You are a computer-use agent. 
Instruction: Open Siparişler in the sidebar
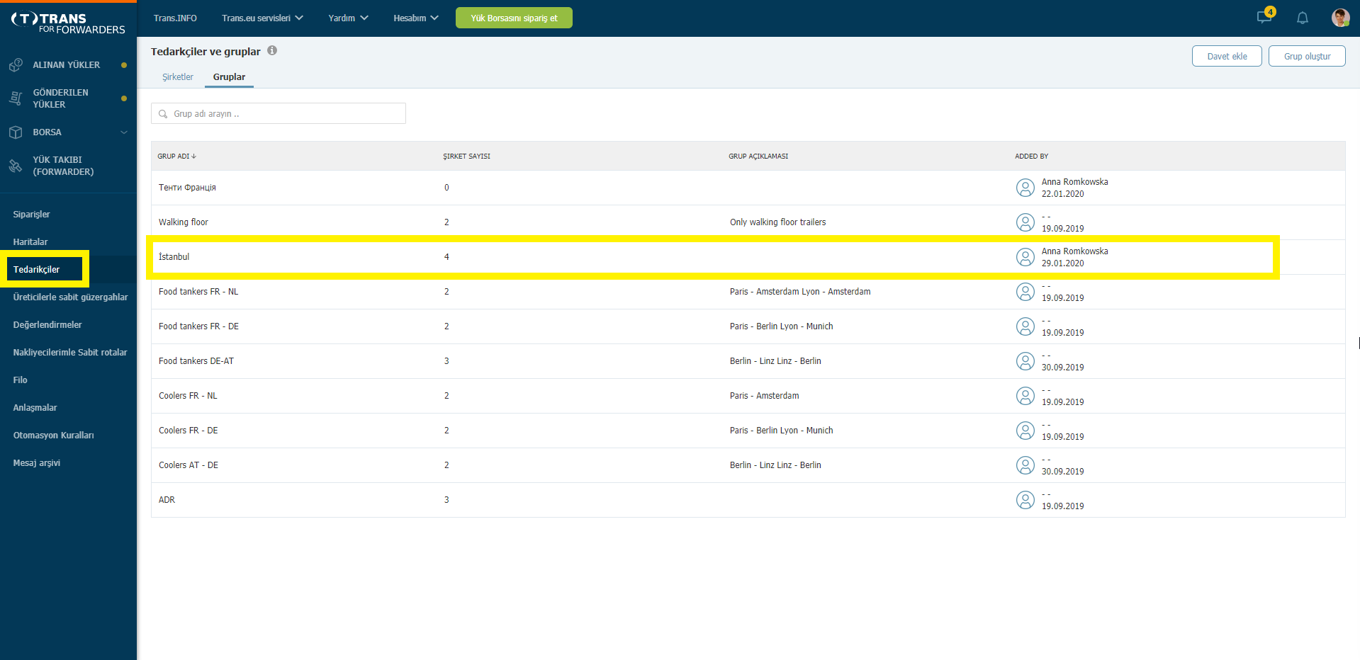pos(31,215)
